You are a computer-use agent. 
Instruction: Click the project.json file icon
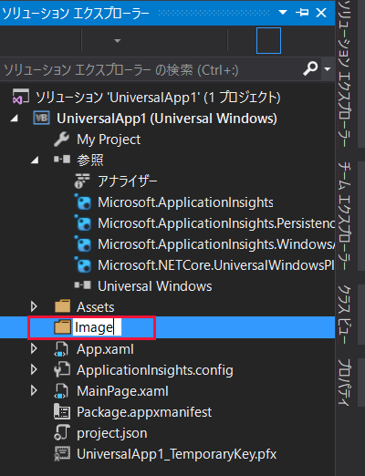click(x=62, y=433)
